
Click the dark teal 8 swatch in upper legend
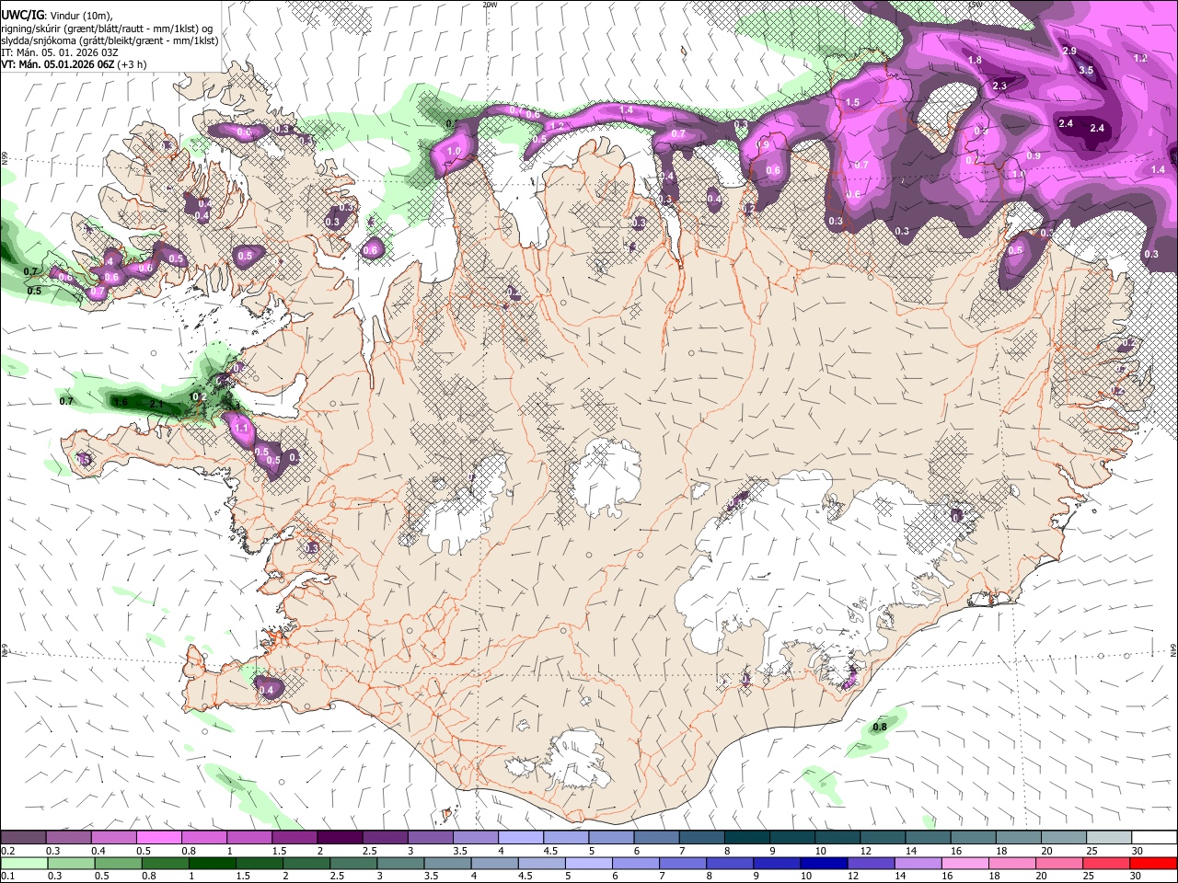[746, 837]
